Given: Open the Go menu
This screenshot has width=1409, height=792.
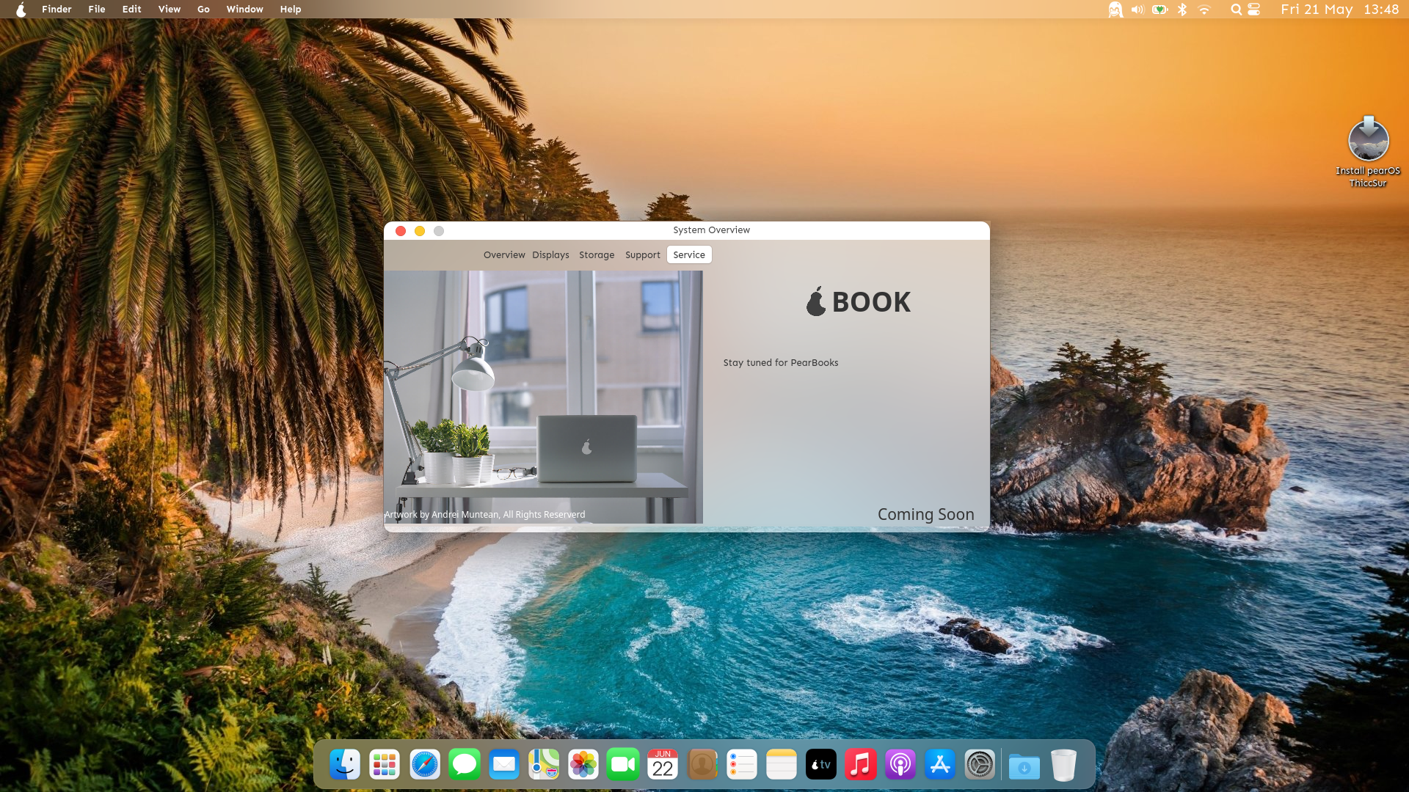Looking at the screenshot, I should pyautogui.click(x=203, y=10).
